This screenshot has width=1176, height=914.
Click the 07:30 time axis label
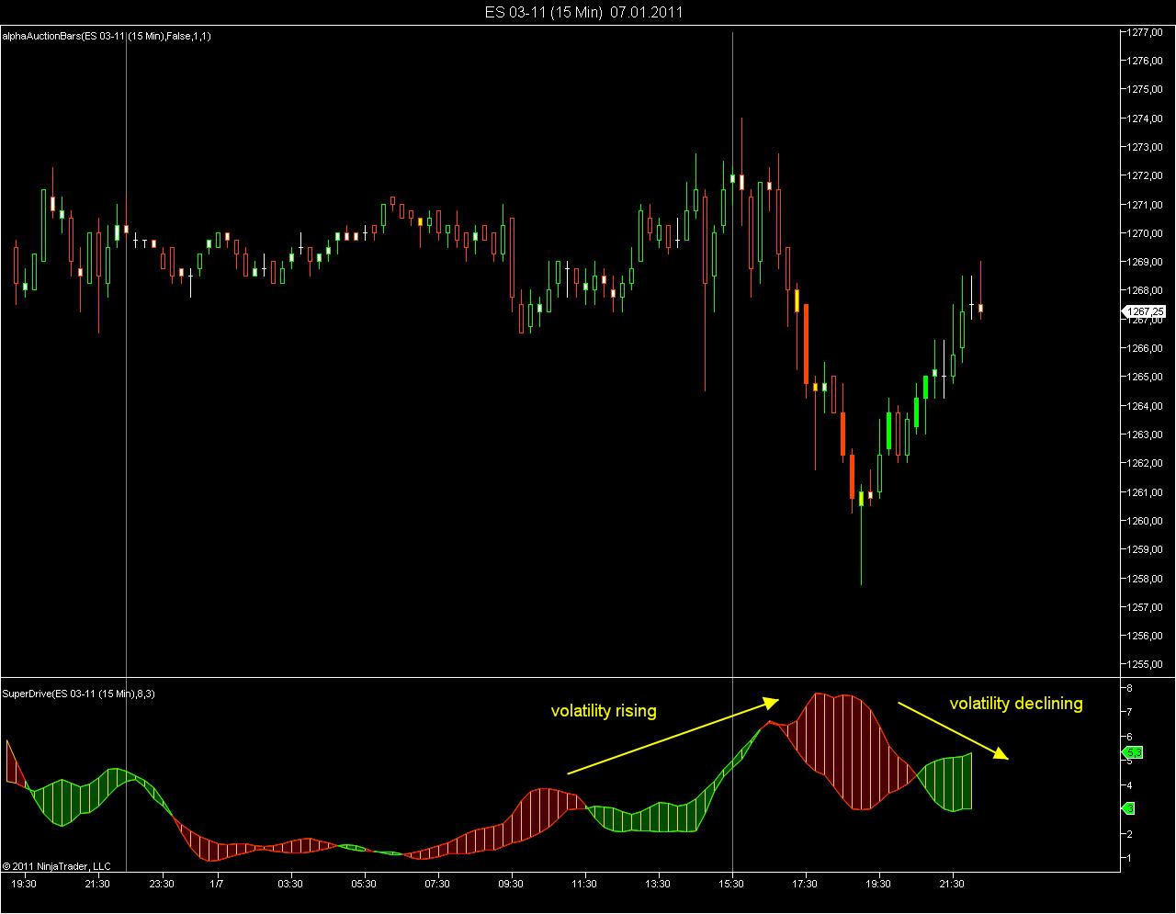pos(437,884)
